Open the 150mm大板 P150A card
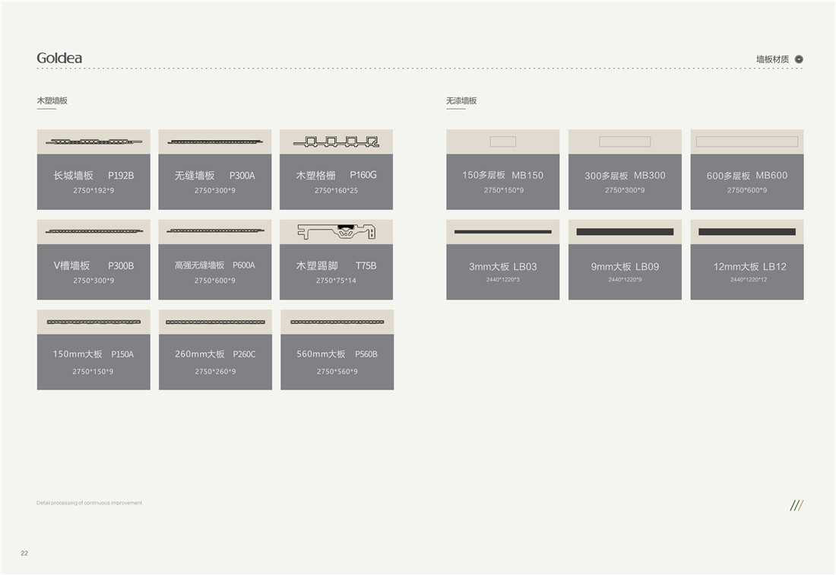 93,349
